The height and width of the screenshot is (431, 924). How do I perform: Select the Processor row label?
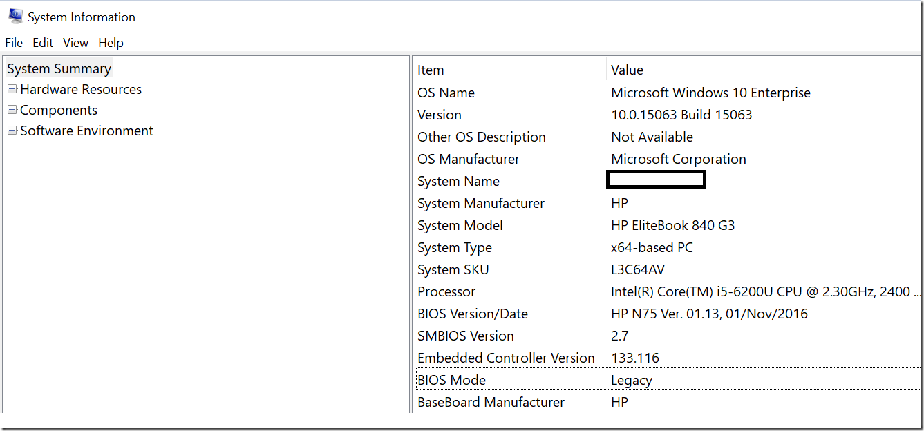tap(446, 292)
